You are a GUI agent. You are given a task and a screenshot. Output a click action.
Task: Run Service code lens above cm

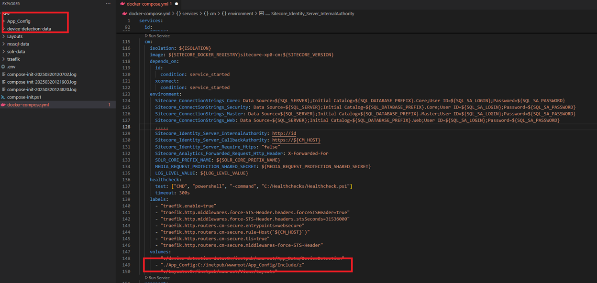[159, 36]
